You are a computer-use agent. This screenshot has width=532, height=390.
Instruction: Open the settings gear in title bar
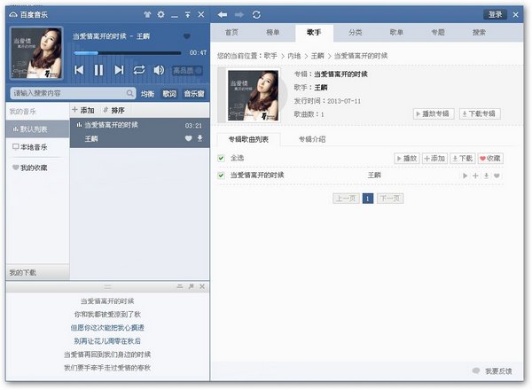click(160, 15)
